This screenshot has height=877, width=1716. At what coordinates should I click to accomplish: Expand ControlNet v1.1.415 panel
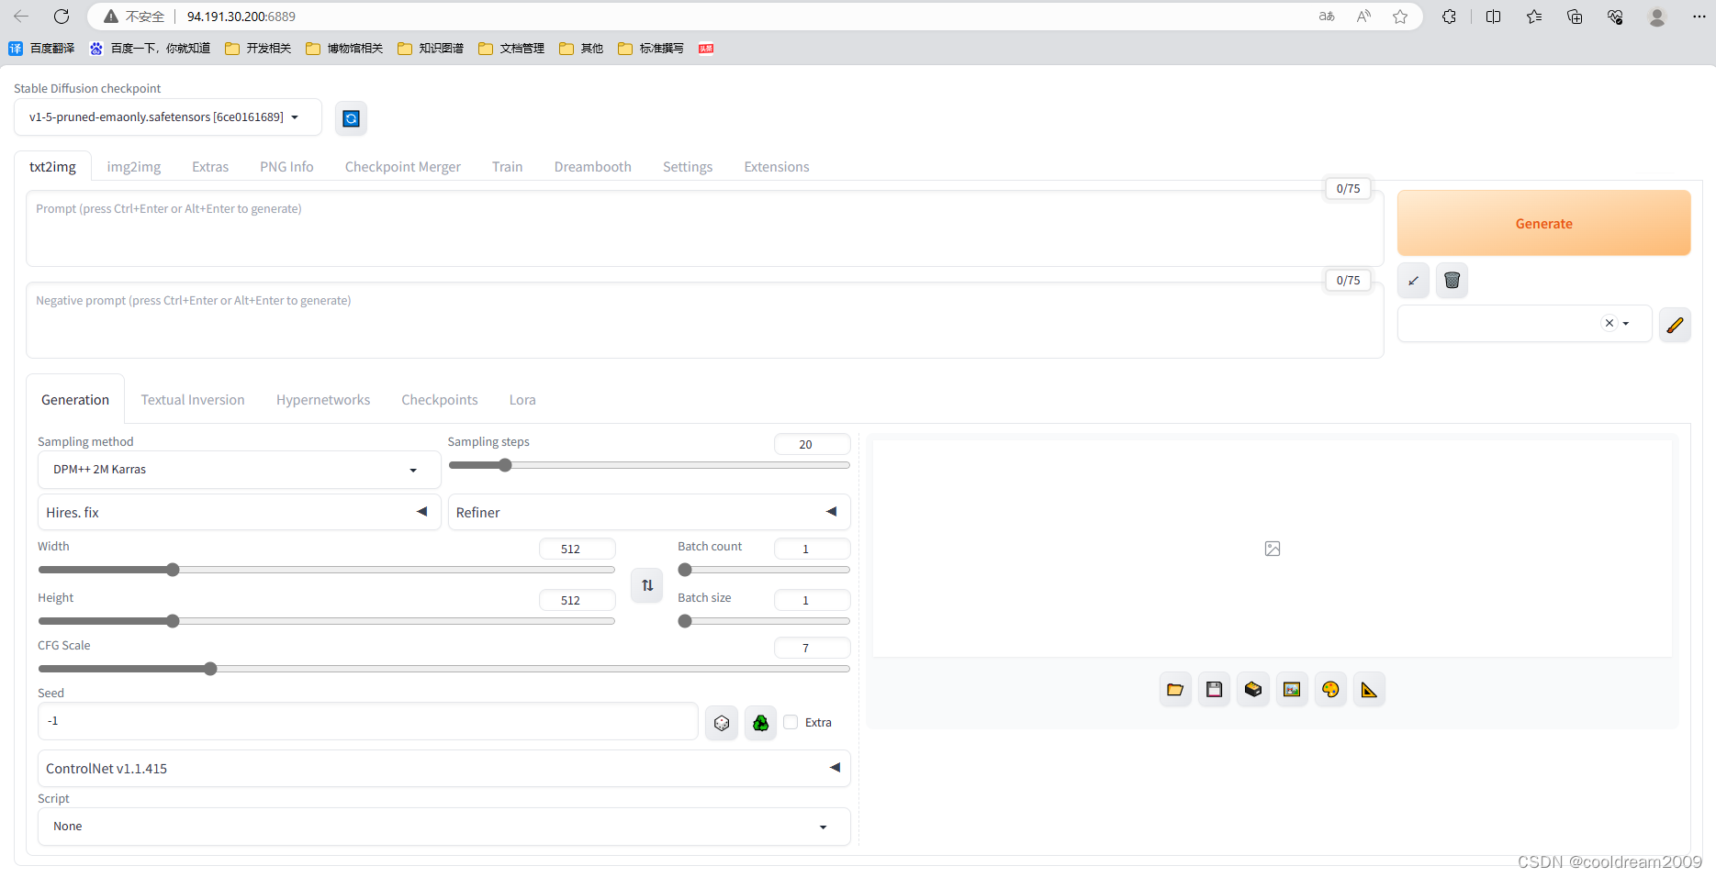coord(443,768)
